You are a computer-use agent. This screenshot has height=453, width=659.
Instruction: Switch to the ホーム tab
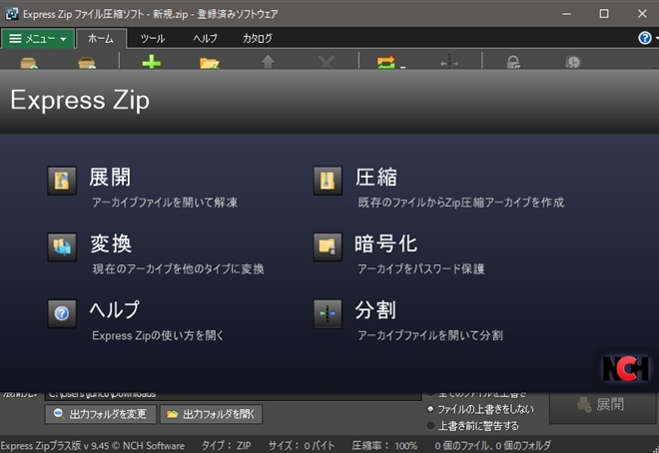click(x=101, y=39)
